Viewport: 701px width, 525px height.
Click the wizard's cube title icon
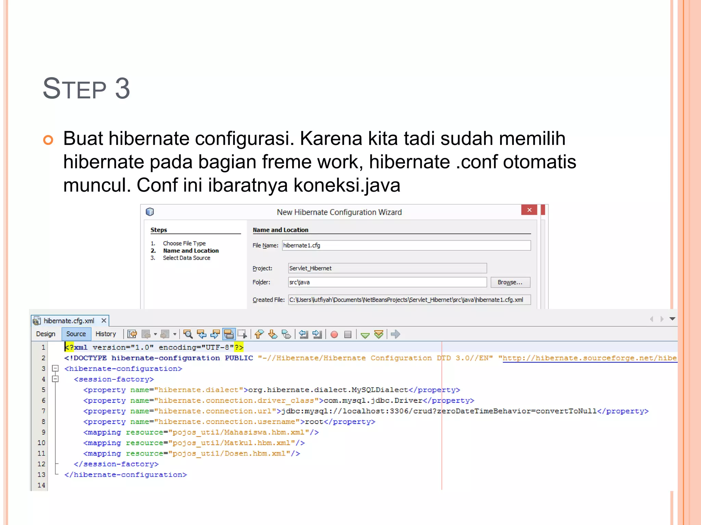150,212
